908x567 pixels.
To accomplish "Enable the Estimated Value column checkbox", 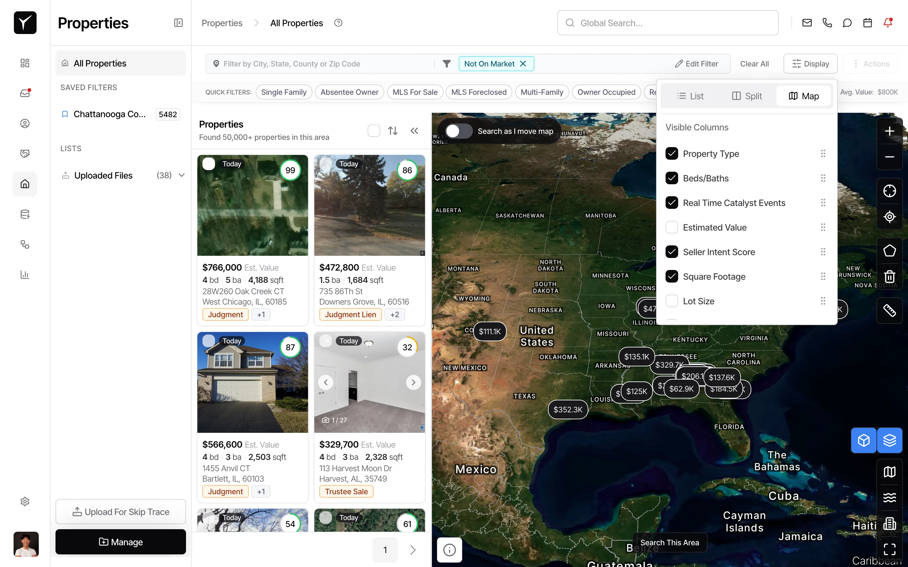I will (x=672, y=227).
